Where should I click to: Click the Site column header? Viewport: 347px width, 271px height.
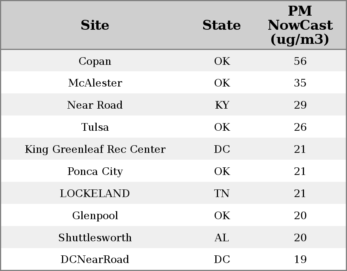click(95, 25)
